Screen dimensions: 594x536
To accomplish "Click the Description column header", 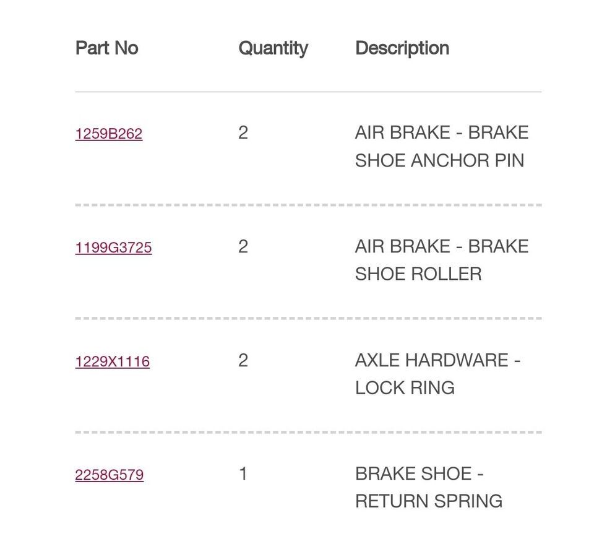I will pos(402,49).
